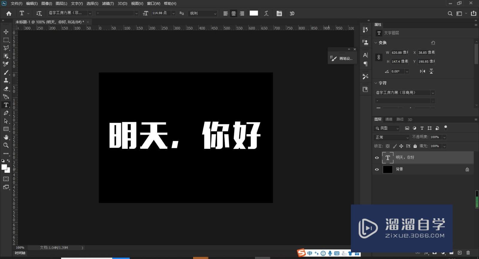
Task: Toggle lock position icon
Action: coord(401,146)
